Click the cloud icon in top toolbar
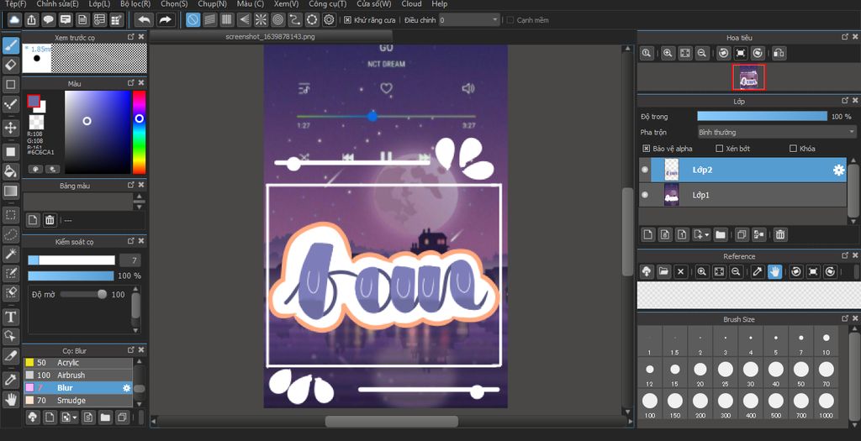The image size is (861, 441). coord(15,20)
